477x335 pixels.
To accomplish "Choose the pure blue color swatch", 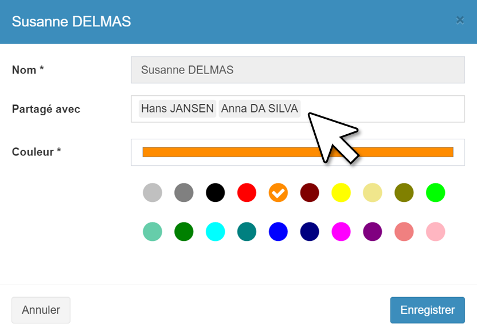I will pos(279,232).
